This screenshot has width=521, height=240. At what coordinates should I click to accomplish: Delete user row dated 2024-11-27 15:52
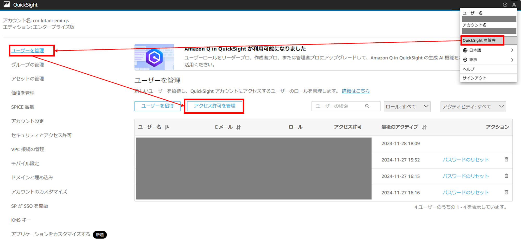506,159
